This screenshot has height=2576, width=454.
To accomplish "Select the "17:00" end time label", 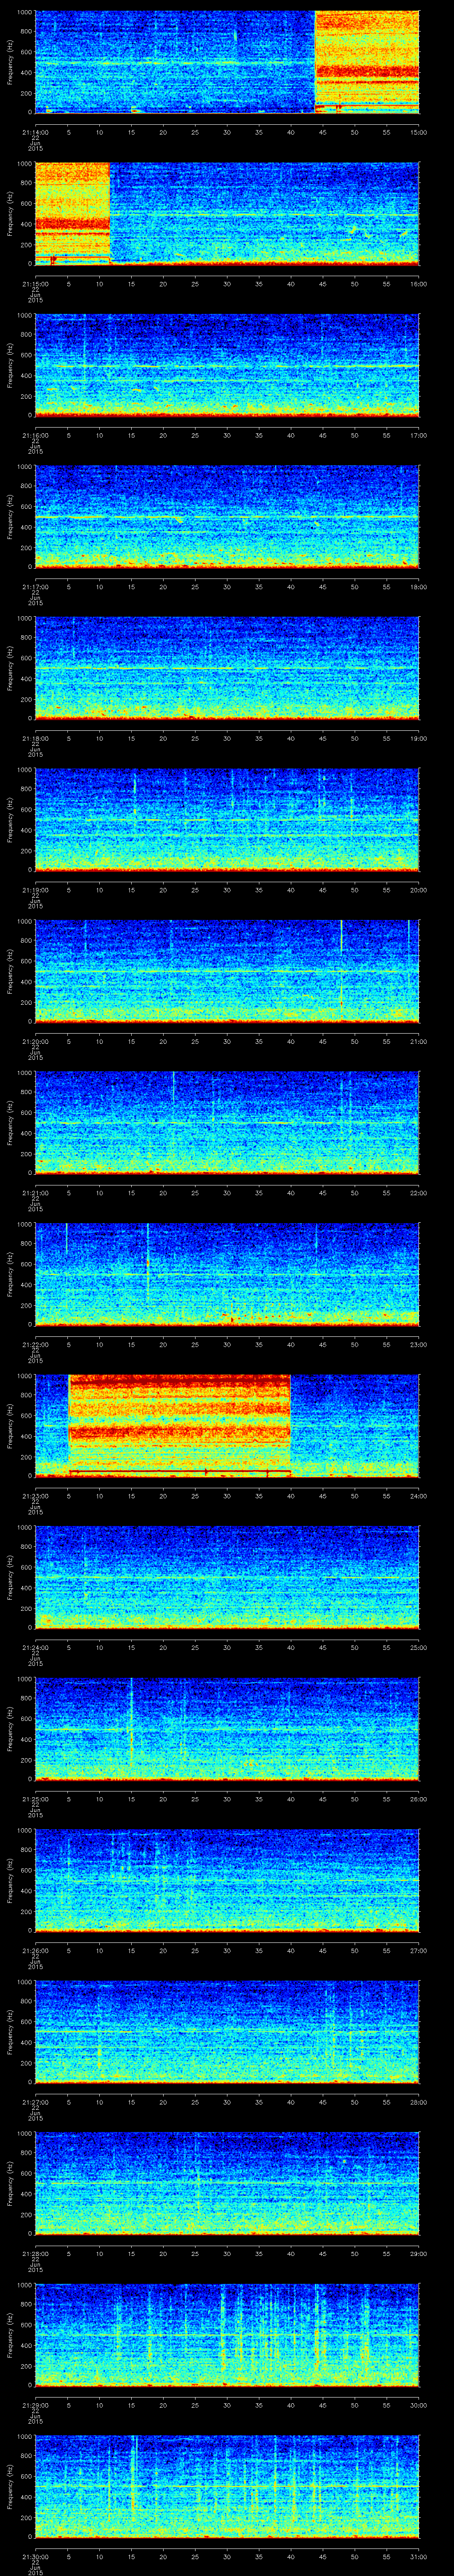I will point(419,435).
